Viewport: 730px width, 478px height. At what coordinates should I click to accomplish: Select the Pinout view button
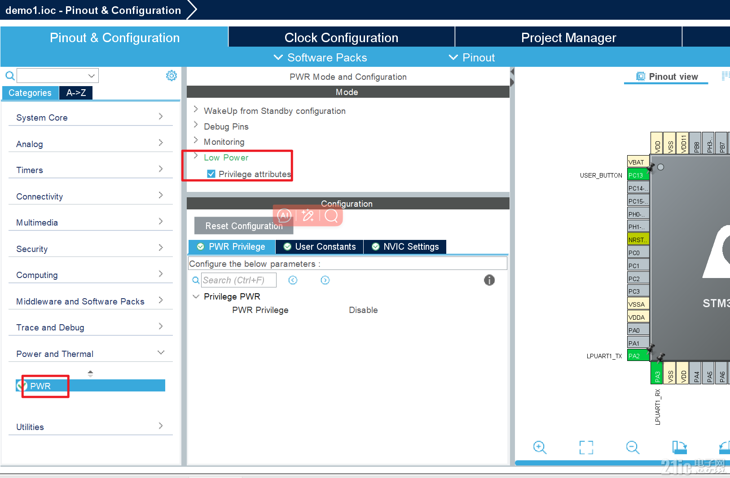[x=667, y=77]
